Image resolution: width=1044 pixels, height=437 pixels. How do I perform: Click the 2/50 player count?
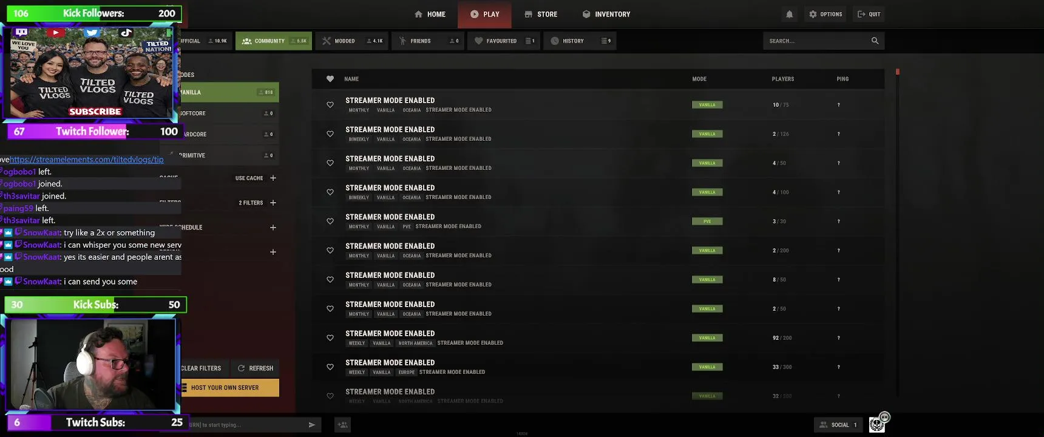[779, 309]
